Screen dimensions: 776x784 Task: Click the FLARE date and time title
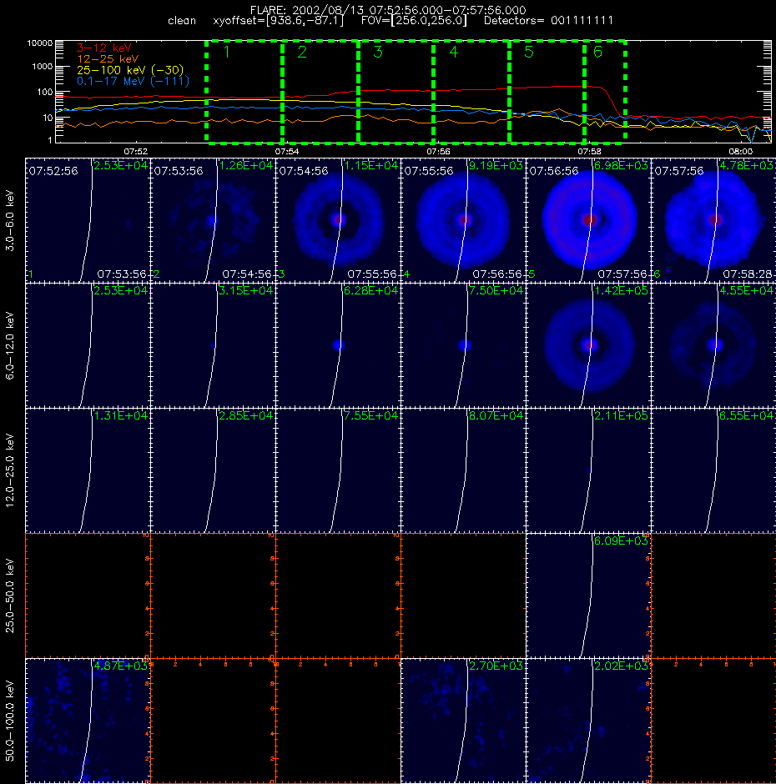(388, 10)
